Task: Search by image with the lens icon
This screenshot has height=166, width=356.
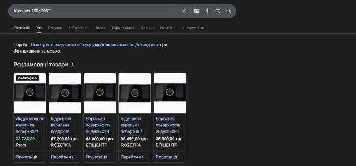Action: 218,11
